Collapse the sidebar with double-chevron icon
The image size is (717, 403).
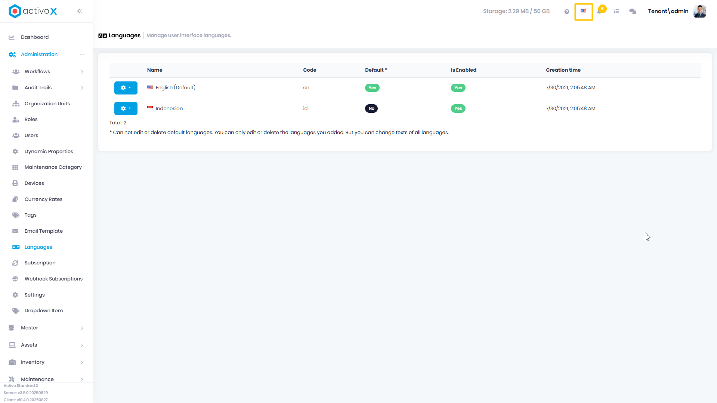[80, 11]
